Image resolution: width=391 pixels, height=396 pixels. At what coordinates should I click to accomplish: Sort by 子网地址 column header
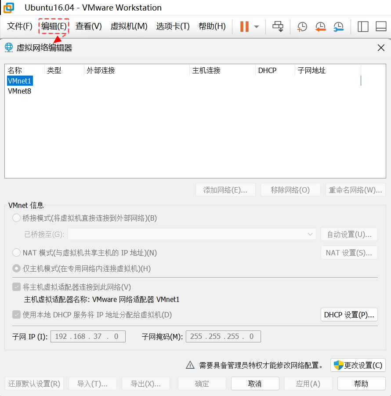(328, 70)
